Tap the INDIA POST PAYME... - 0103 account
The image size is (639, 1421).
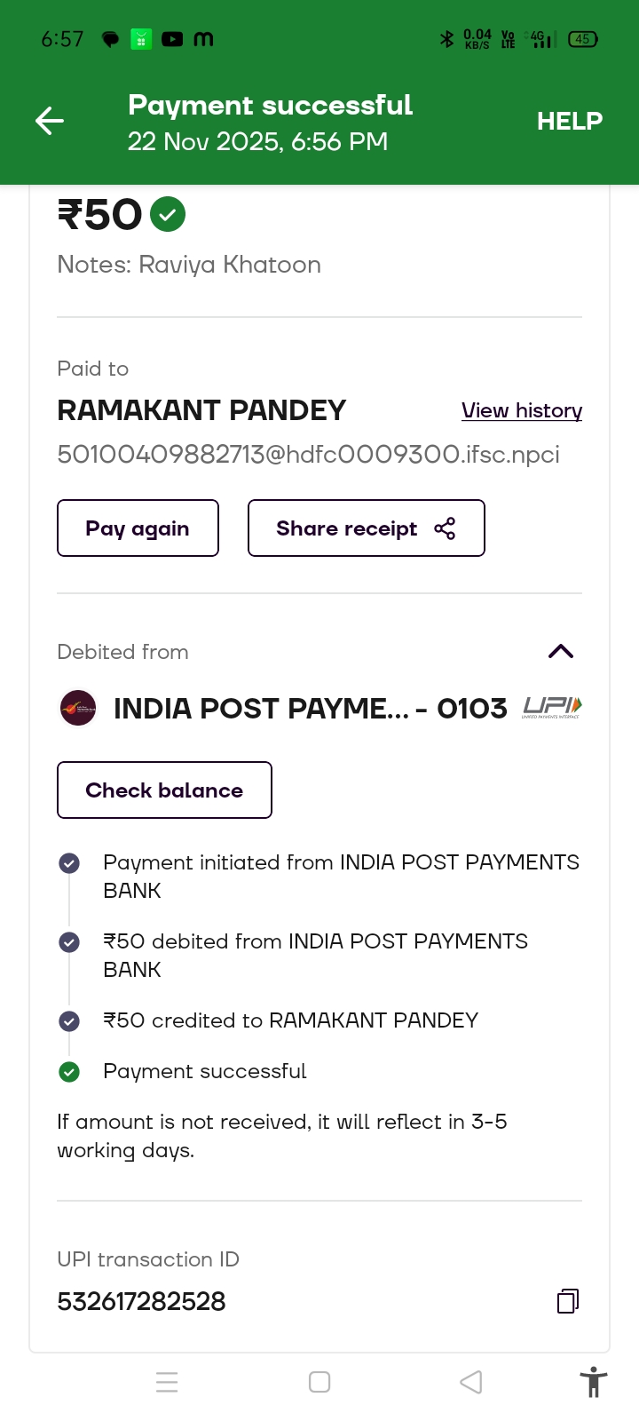(x=310, y=709)
